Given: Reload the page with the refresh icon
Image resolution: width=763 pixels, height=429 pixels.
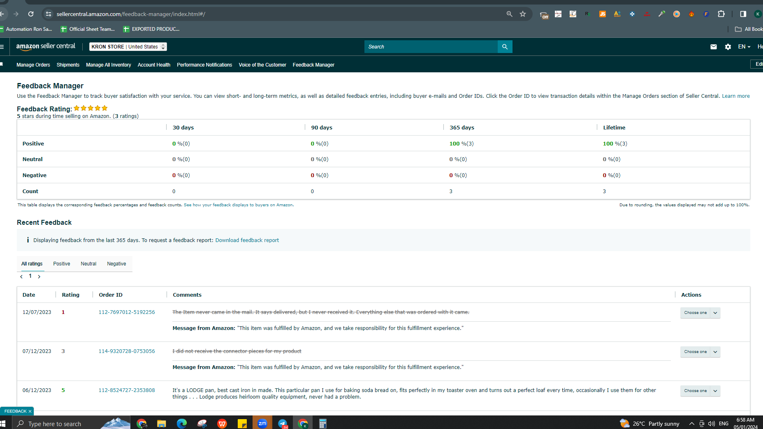Looking at the screenshot, I should point(31,14).
